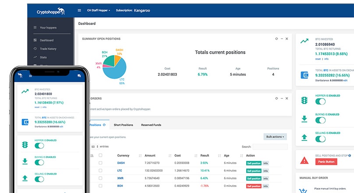Sell position for the DASH row
The image size is (354, 193).
pos(254,163)
